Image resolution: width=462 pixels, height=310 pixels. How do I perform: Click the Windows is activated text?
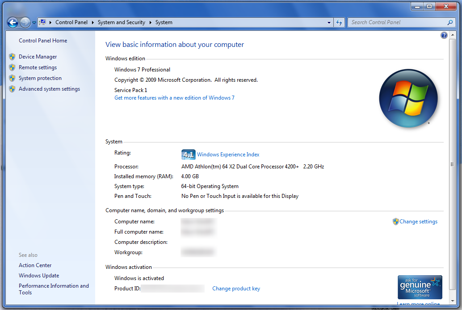coord(139,278)
